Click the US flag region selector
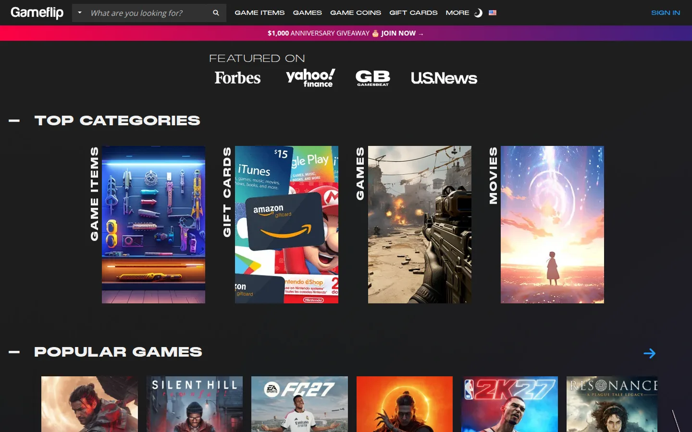 pyautogui.click(x=493, y=13)
